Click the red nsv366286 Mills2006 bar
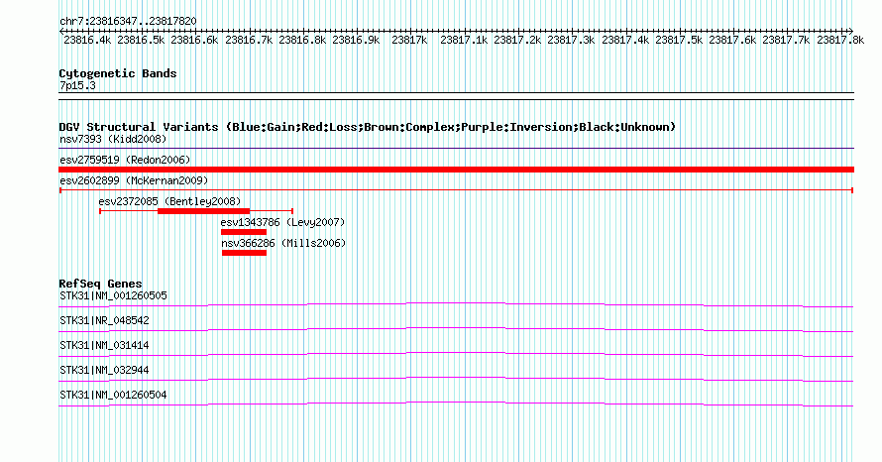This screenshot has height=462, width=882. point(244,253)
